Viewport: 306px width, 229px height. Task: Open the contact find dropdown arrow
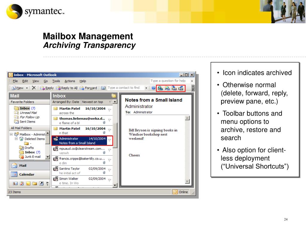[x=146, y=88]
